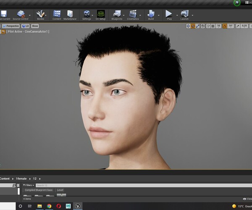Viewport: 252px width, 210px height.
Task: Select the rotate gizmo mode icon
Action: [193, 26]
